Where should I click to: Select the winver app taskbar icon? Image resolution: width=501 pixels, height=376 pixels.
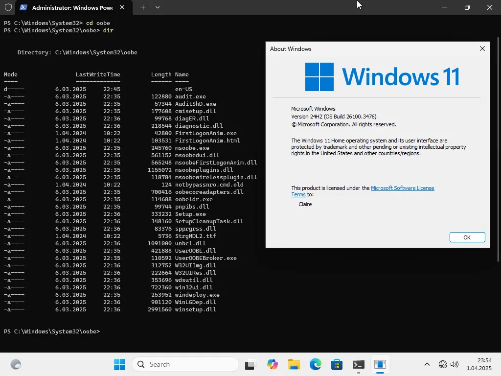pos(380,364)
